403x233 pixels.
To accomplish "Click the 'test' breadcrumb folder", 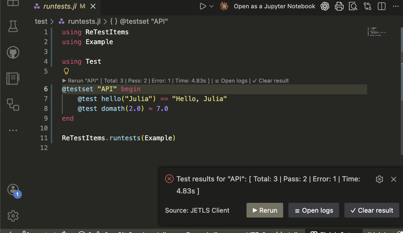I will pos(41,21).
